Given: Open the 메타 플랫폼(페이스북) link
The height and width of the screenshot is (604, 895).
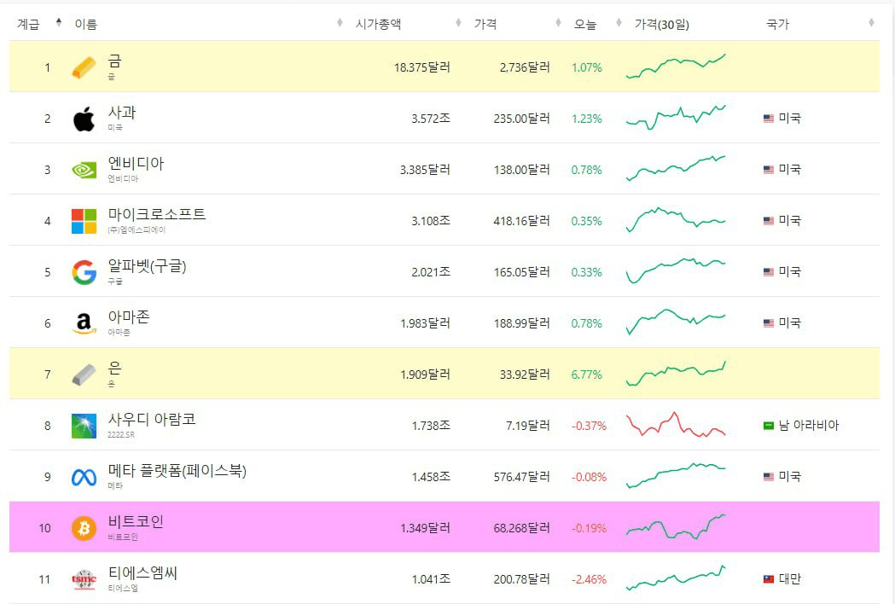Looking at the screenshot, I should point(177,471).
